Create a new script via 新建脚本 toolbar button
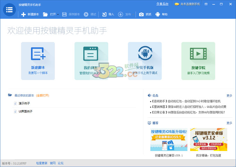The width and height of the screenshot is (236, 167). point(30,14)
